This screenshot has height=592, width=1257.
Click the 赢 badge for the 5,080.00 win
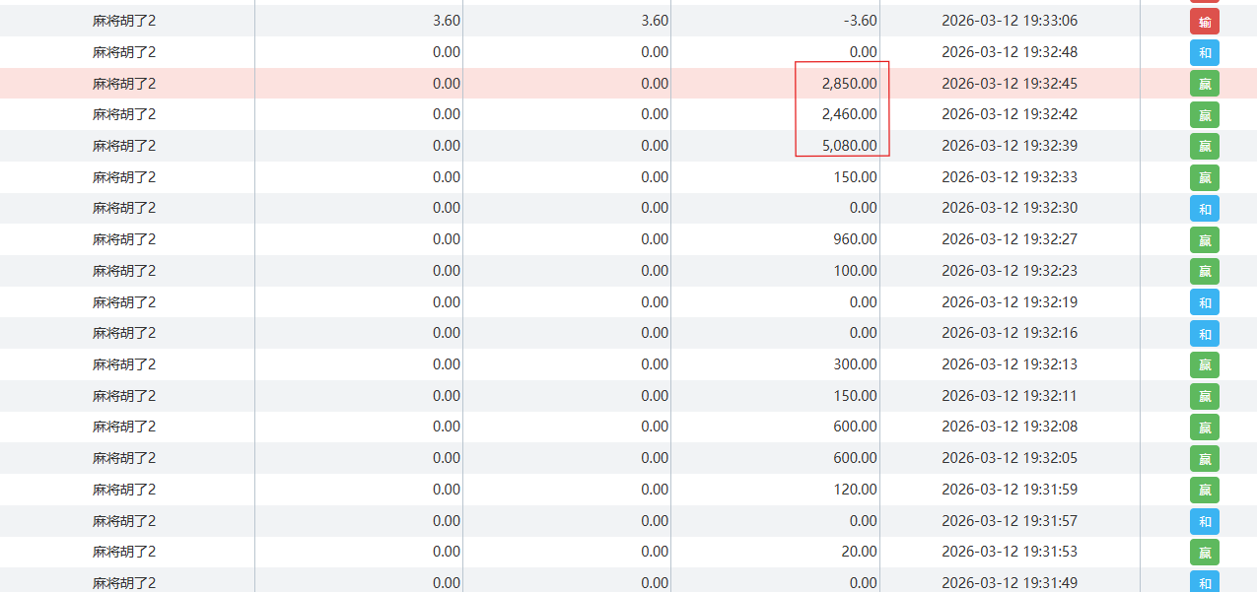click(x=1204, y=146)
